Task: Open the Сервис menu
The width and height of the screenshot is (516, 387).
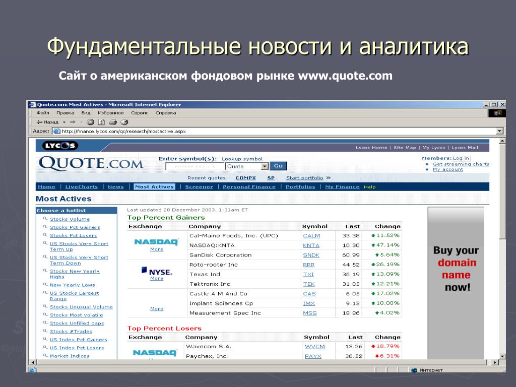Action: tap(140, 113)
